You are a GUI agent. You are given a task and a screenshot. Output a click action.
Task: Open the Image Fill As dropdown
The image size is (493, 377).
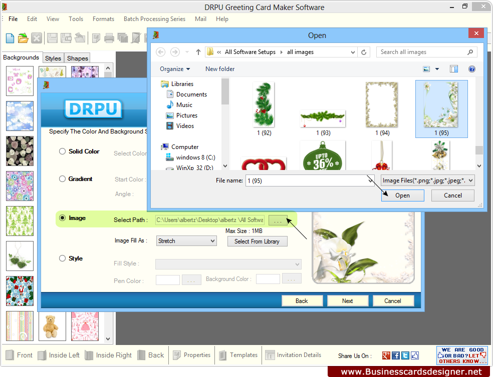coord(186,241)
